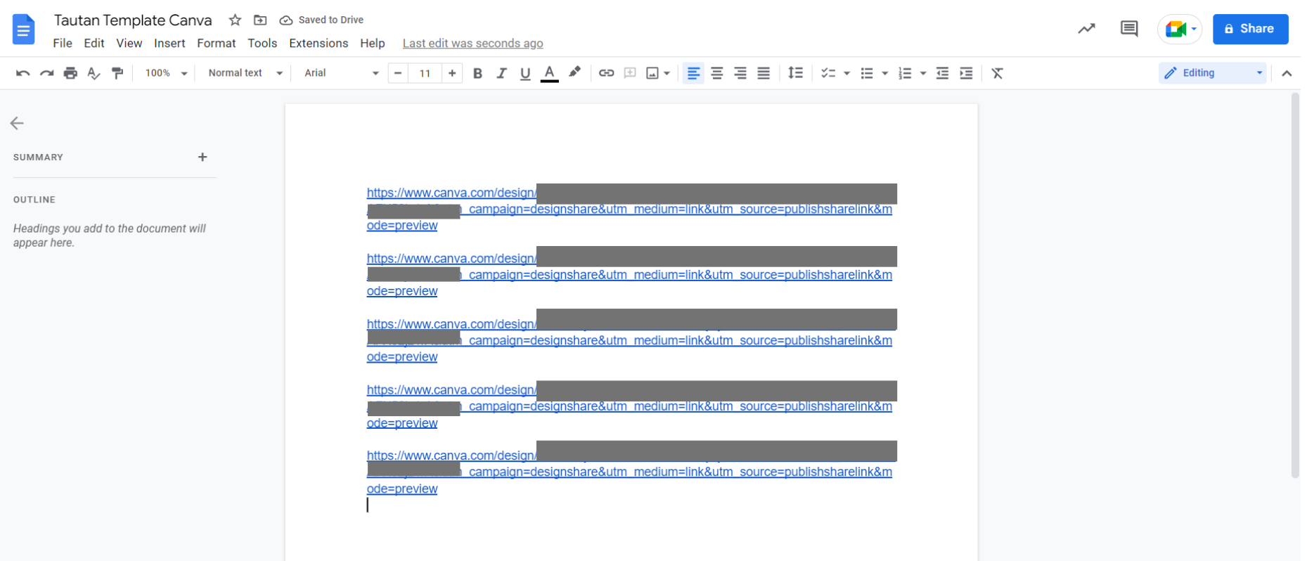Screen dimensions: 1307x561
Task: Open line and paragraph spacing
Action: pyautogui.click(x=795, y=72)
